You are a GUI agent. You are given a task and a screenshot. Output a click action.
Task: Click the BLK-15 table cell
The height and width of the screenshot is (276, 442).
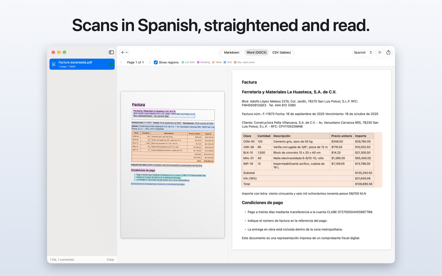click(x=249, y=153)
